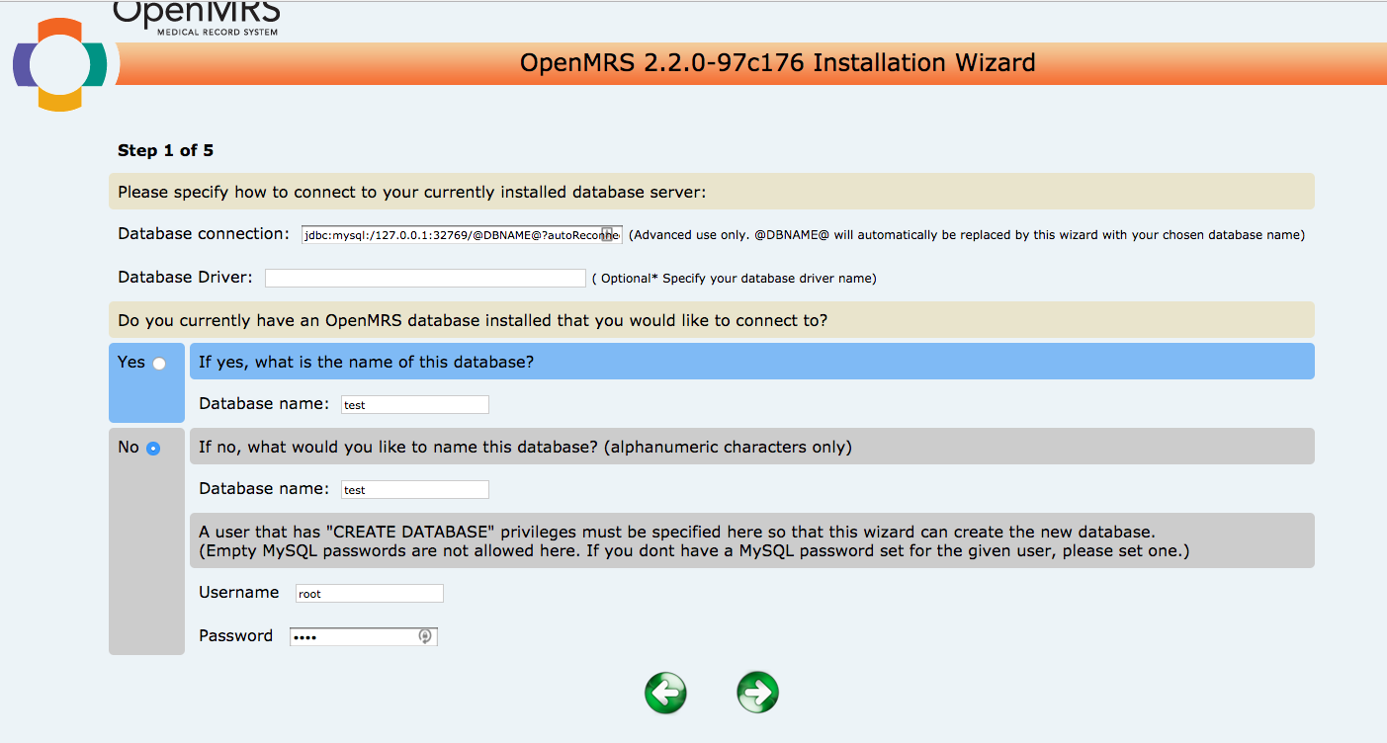Focus the Username field containing root
1387x743 pixels.
pyautogui.click(x=369, y=593)
